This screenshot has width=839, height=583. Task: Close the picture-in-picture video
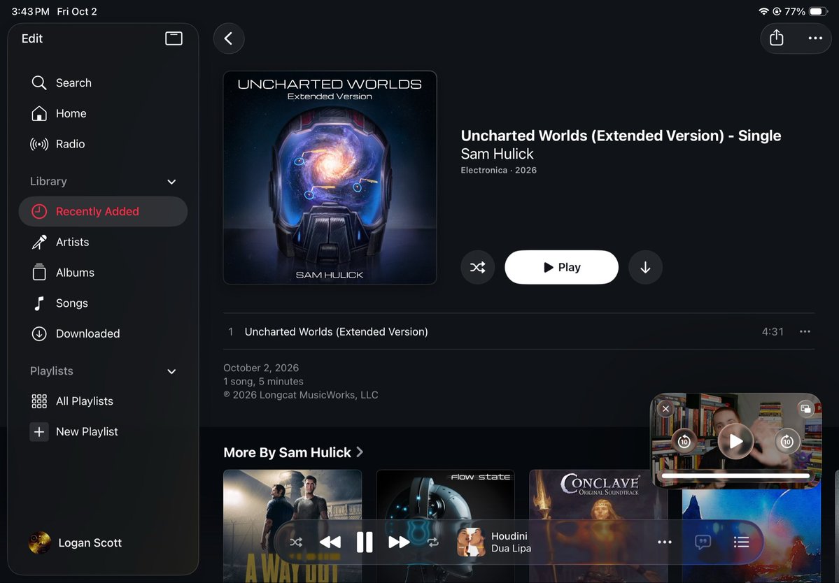[665, 410]
